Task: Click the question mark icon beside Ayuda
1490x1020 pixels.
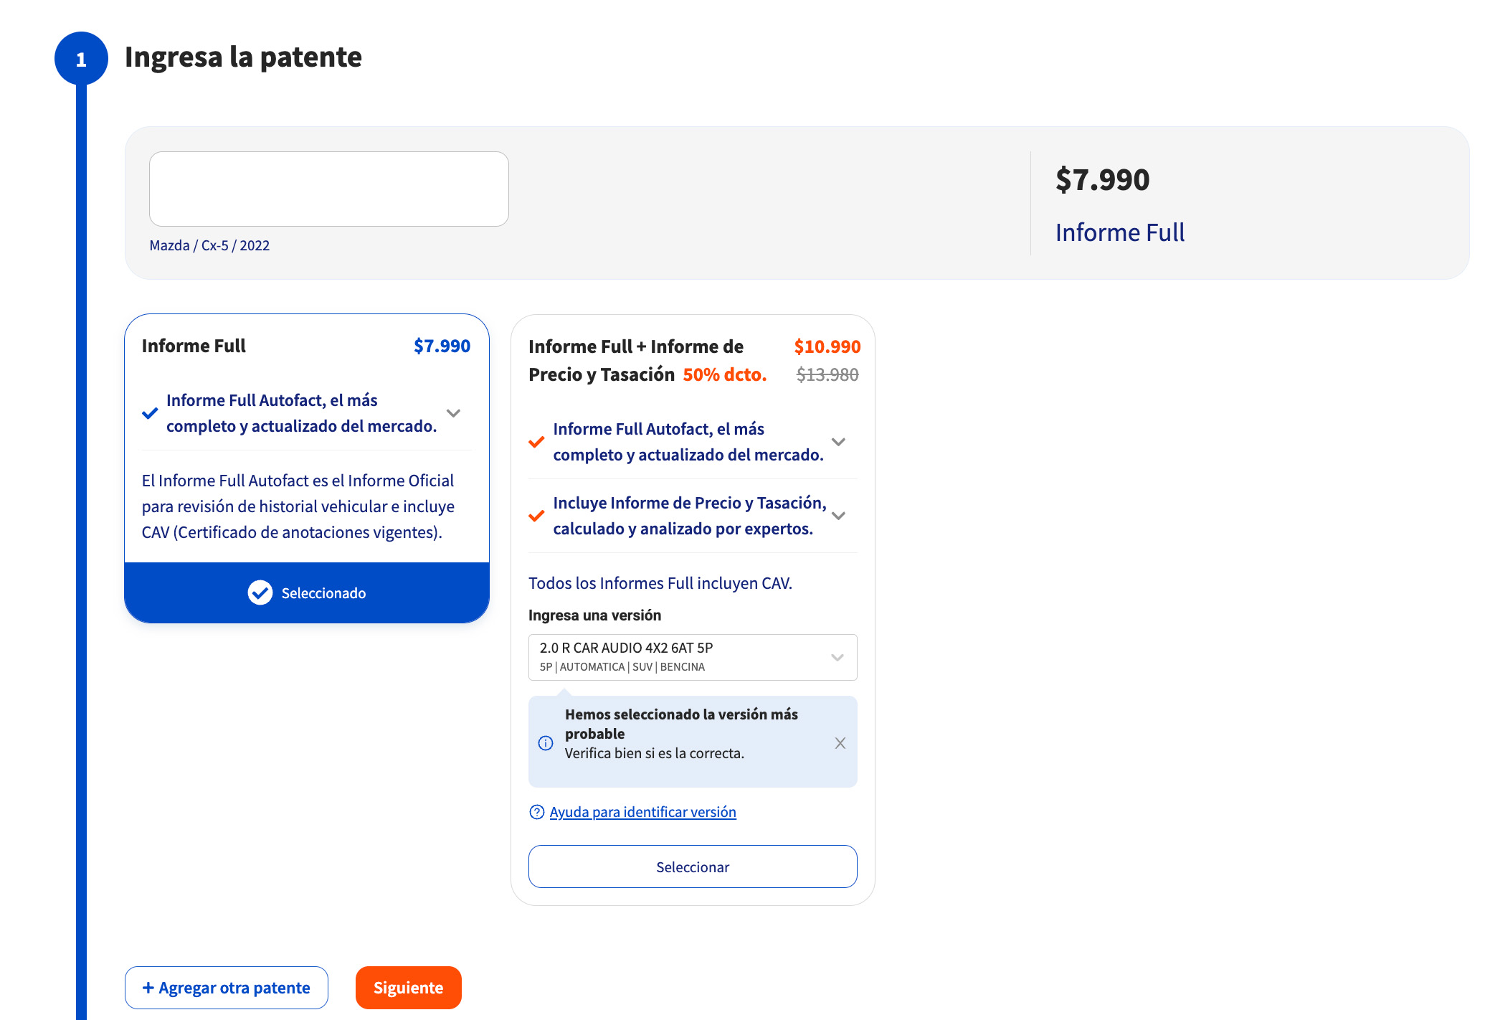Action: click(x=535, y=811)
